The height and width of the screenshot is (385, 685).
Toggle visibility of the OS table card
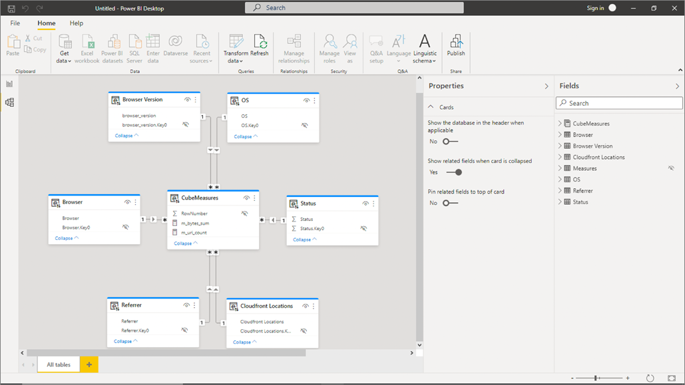(306, 101)
